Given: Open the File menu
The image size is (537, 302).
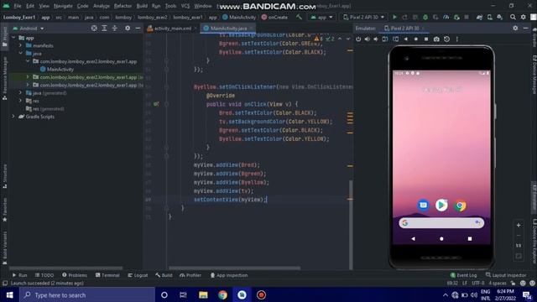Looking at the screenshot, I should tap(18, 6).
